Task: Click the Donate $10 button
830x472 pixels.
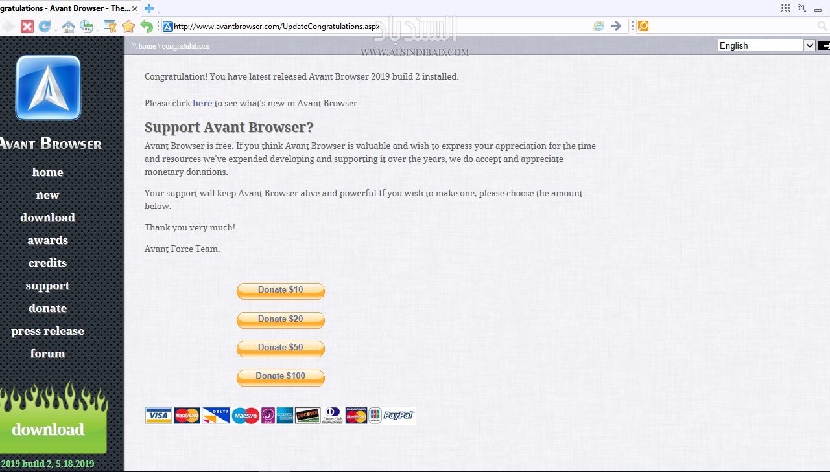Action: pos(281,291)
